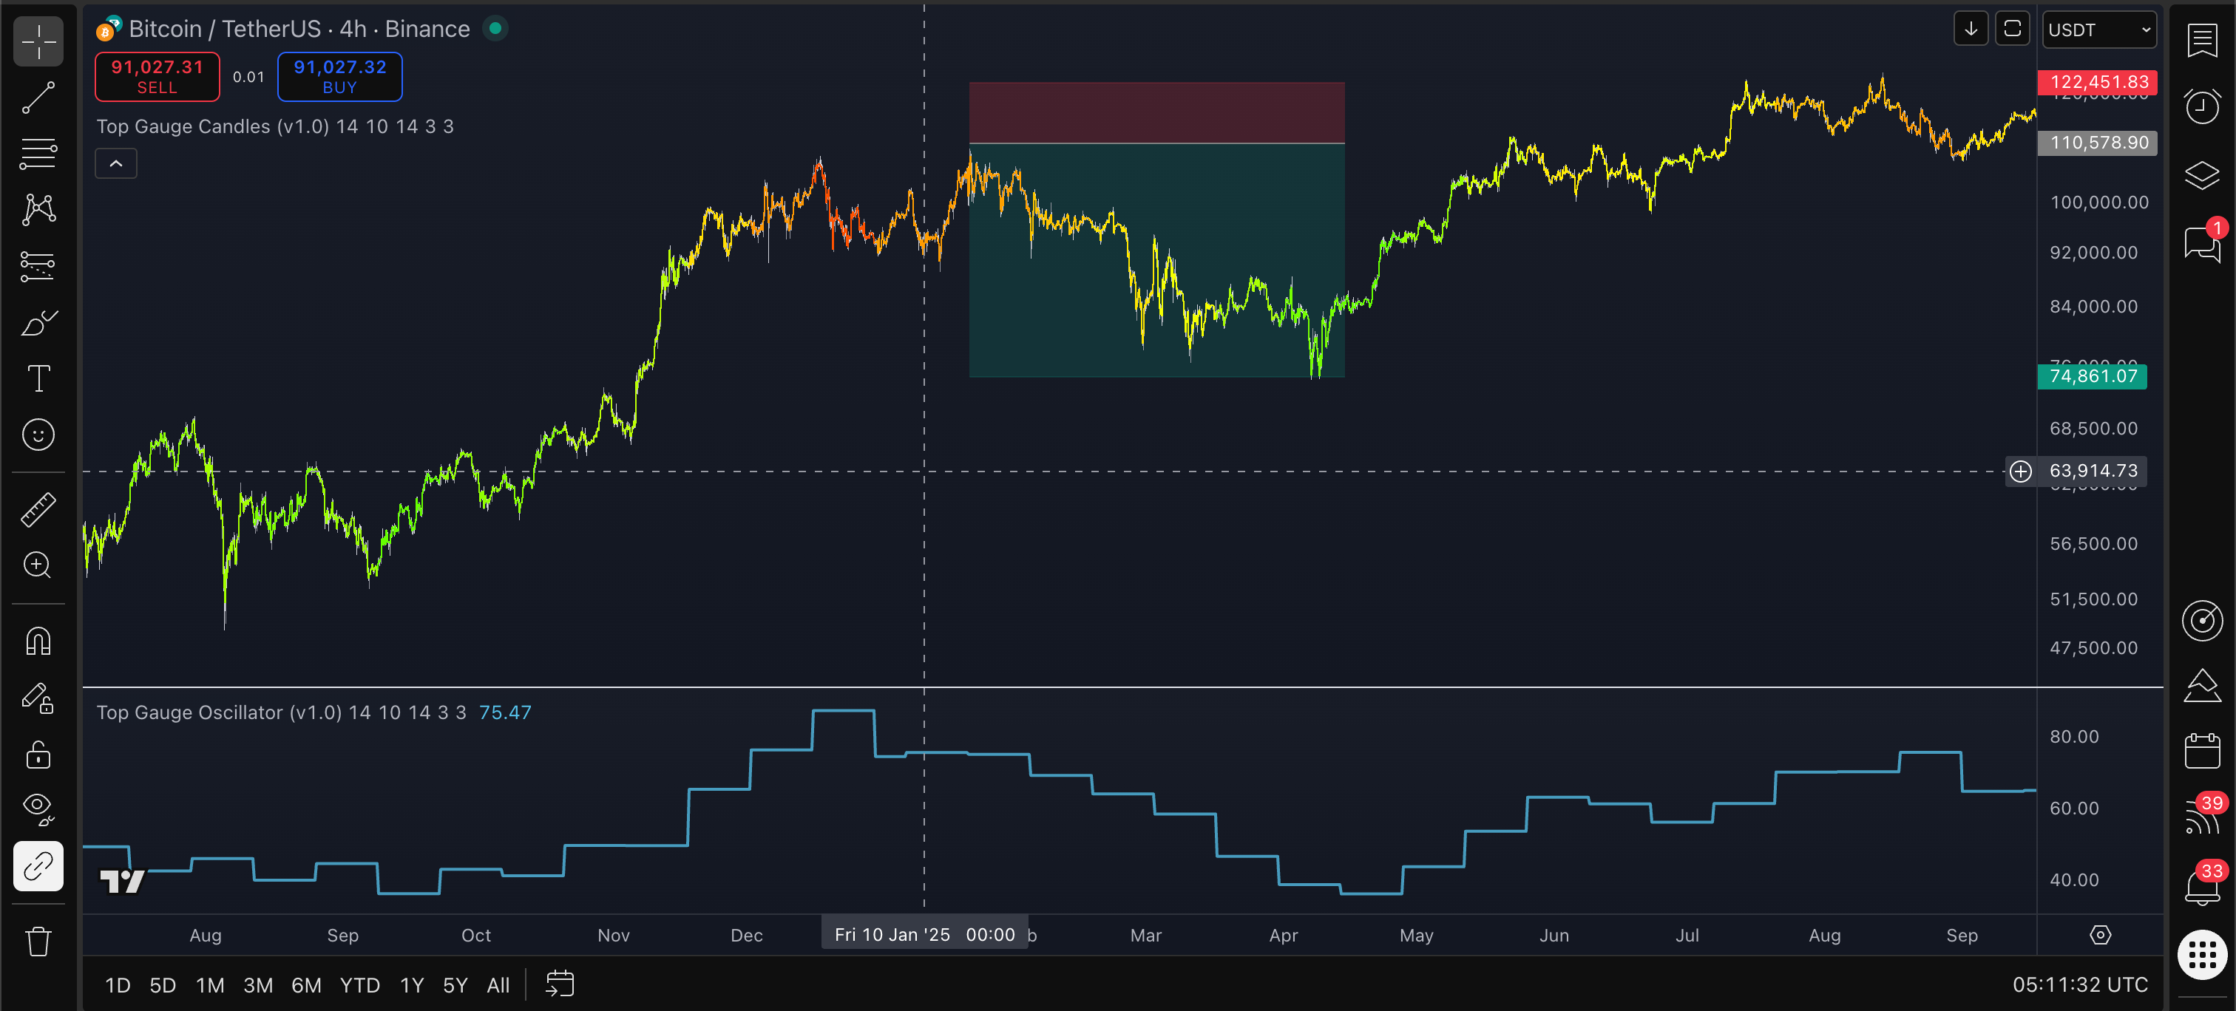The width and height of the screenshot is (2236, 1011).
Task: Set time range to YTD
Action: point(360,985)
